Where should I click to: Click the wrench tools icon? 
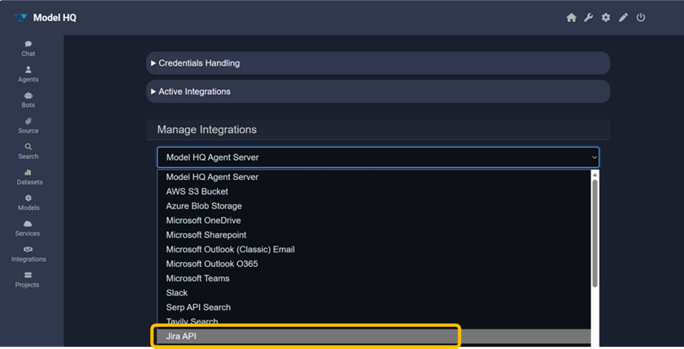(588, 18)
